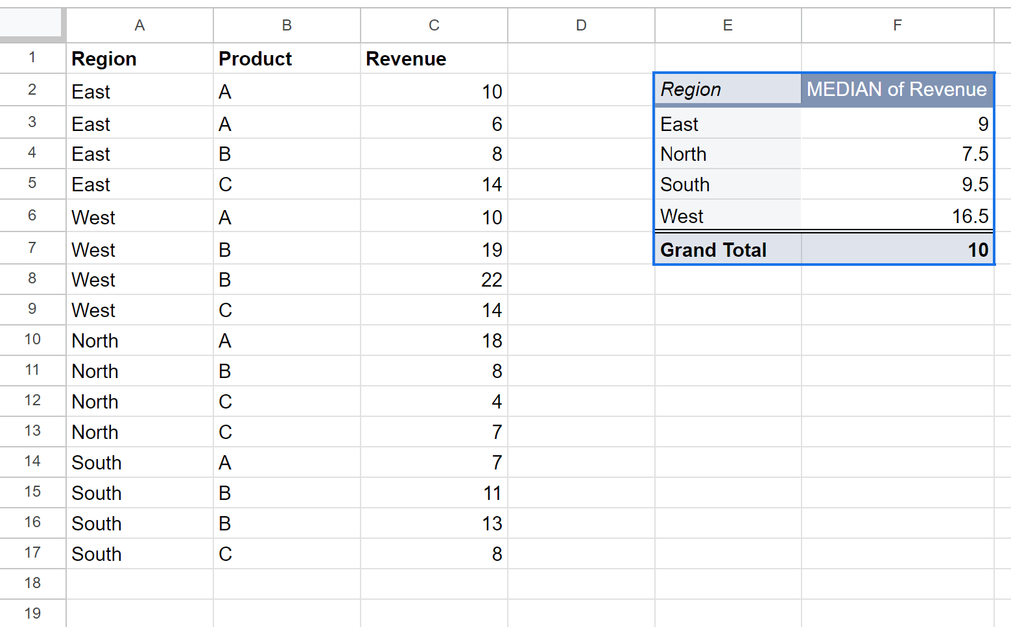
Task: Select row 12 header
Action: pyautogui.click(x=32, y=401)
